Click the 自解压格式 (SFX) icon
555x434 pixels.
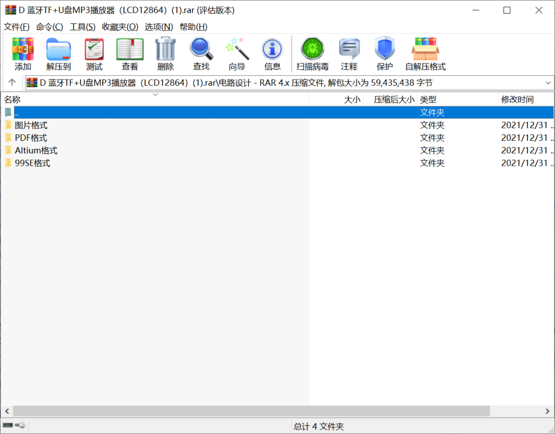tap(425, 50)
